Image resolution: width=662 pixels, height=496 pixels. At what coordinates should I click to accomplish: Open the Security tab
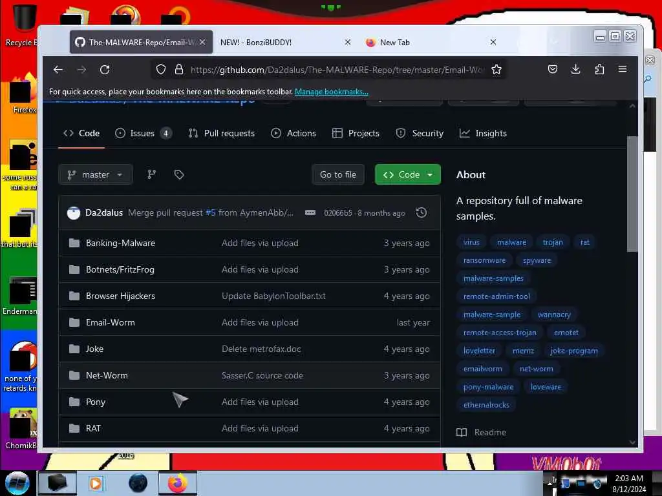(420, 133)
